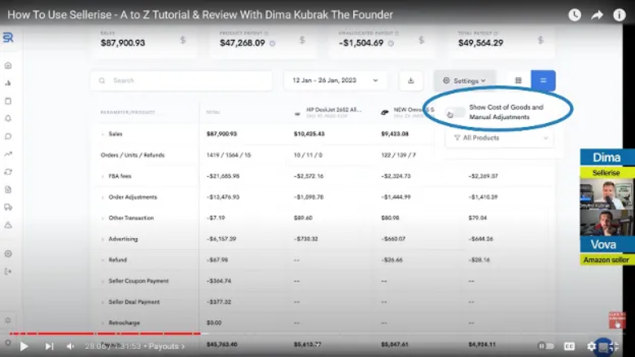The image size is (635, 357).
Task: Click the subscribe watermark thumbnail
Action: (x=617, y=320)
